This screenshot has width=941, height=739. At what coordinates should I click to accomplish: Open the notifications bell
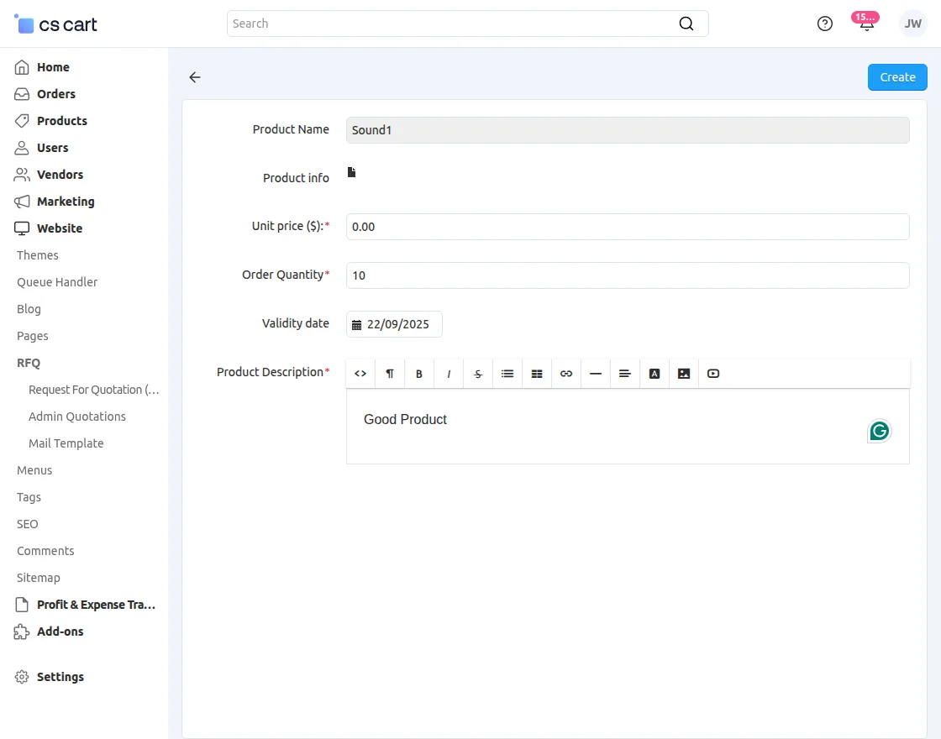[x=866, y=24]
